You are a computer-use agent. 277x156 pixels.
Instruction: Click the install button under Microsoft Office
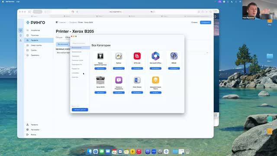[155, 68]
